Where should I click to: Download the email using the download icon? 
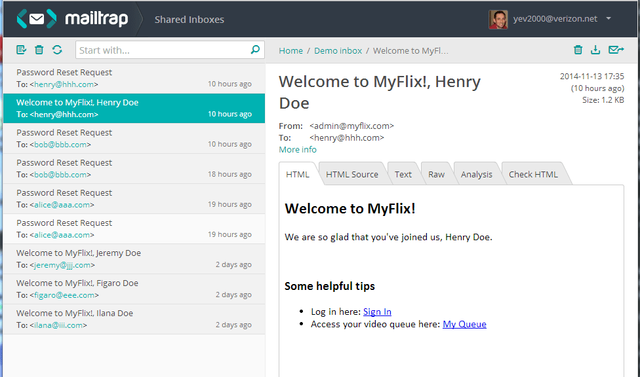595,50
